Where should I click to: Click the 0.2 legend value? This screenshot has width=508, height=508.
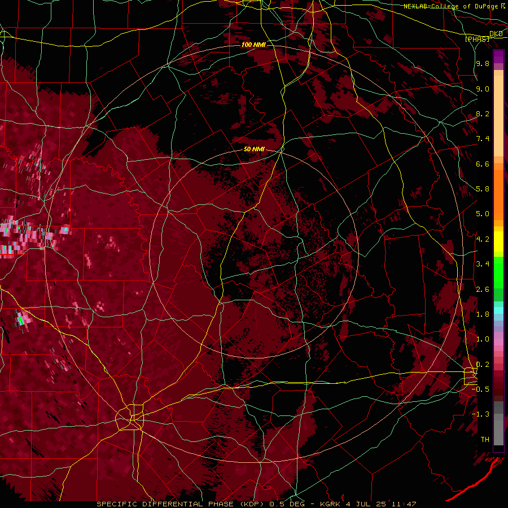click(483, 365)
